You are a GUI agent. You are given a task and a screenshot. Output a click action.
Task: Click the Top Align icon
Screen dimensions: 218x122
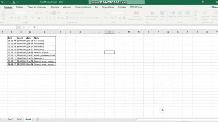click(x=47, y=13)
